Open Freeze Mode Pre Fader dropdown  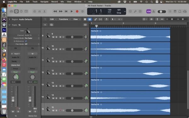32,38
